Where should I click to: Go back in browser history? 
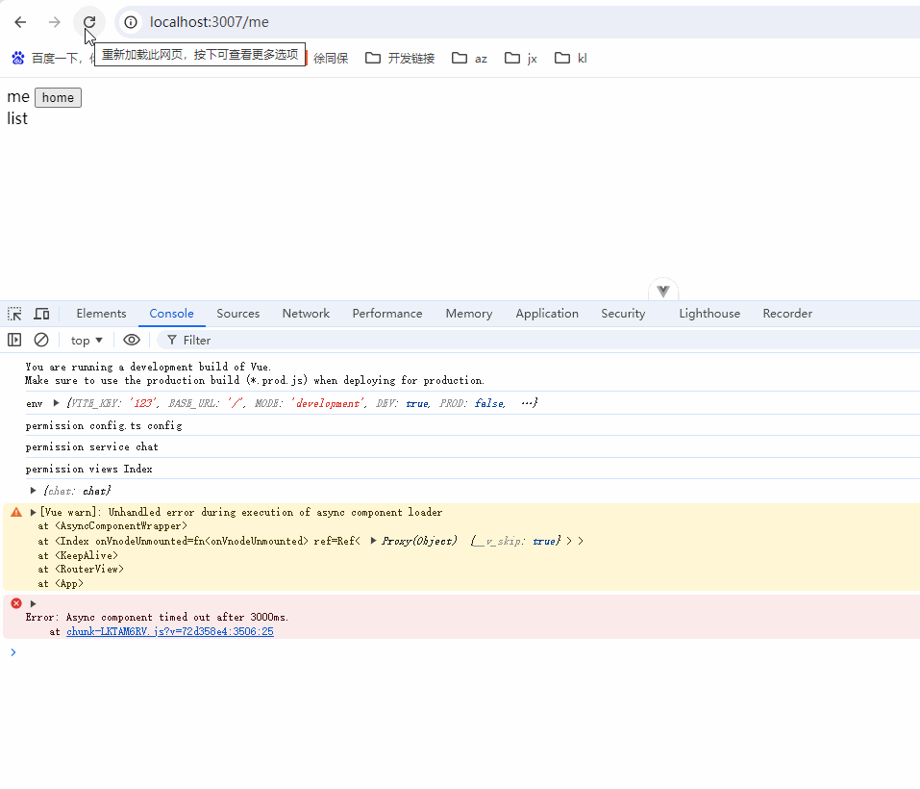tap(20, 22)
